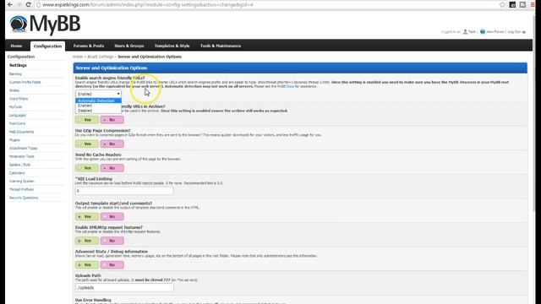Select Yes for friendly URLs in Archive
Image resolution: width=541 pixels, height=304 pixels.
87,120
